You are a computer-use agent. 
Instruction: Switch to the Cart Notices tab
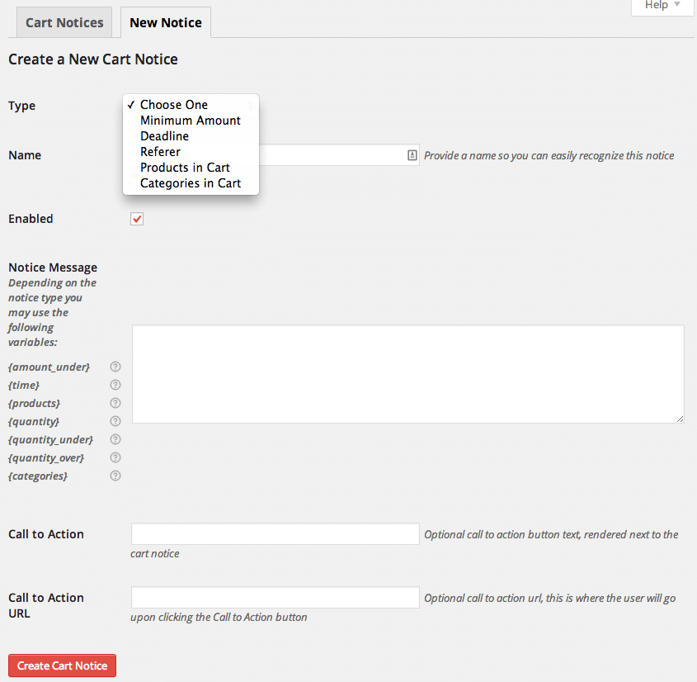pyautogui.click(x=64, y=22)
